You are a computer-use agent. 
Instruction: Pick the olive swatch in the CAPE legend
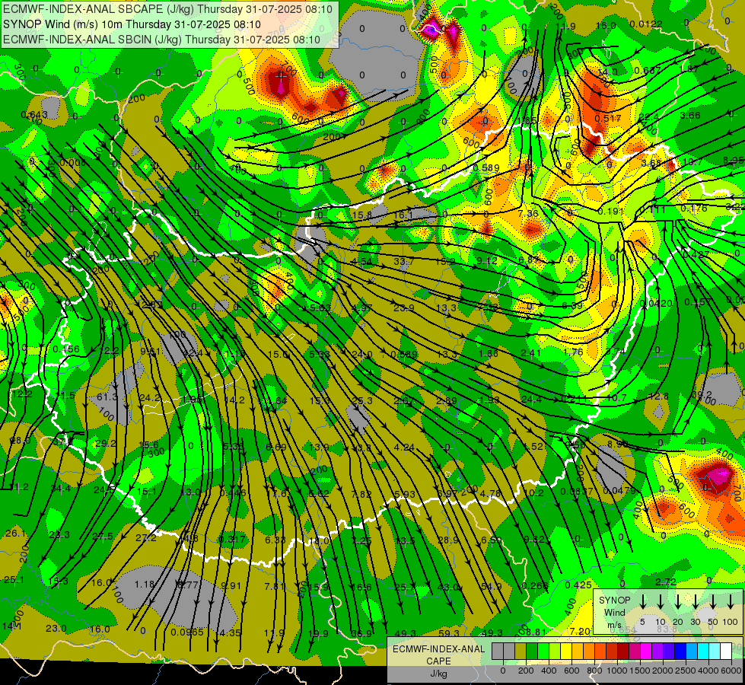click(521, 651)
